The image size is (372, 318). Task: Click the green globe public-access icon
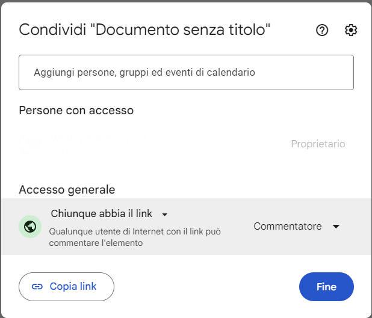tap(30, 227)
